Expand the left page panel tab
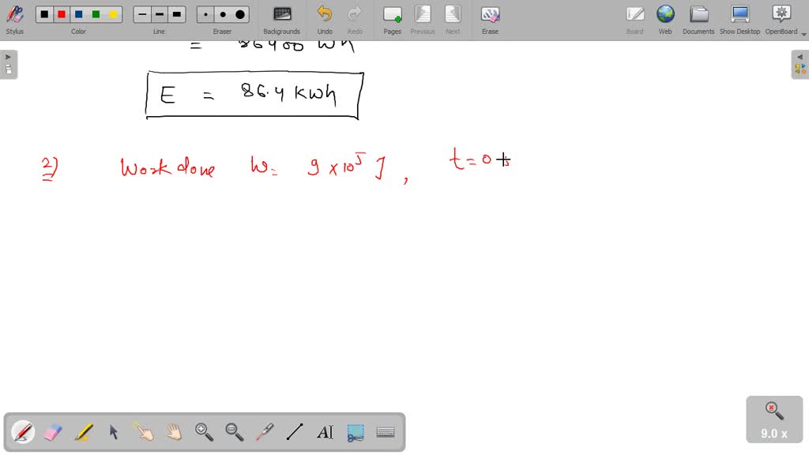Viewport: 809px width, 455px height. [8, 64]
